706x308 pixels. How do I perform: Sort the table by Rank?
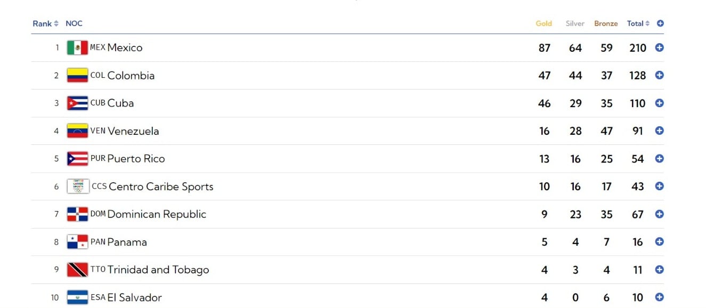click(x=45, y=23)
